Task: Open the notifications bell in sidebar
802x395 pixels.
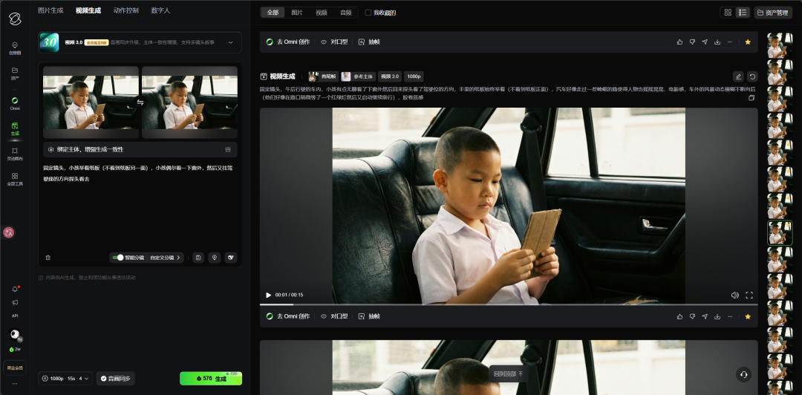Action: [x=15, y=289]
